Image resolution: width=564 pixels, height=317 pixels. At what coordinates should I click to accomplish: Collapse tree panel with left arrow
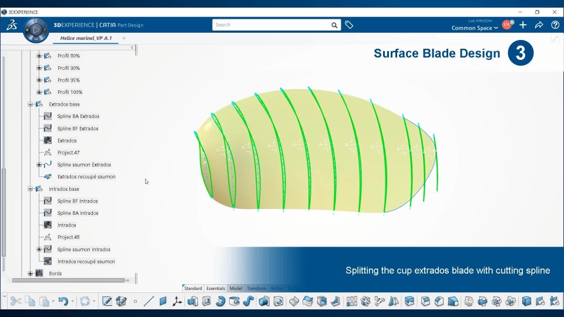[132, 48]
